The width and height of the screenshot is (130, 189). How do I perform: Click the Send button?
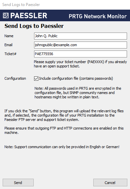point(18,182)
